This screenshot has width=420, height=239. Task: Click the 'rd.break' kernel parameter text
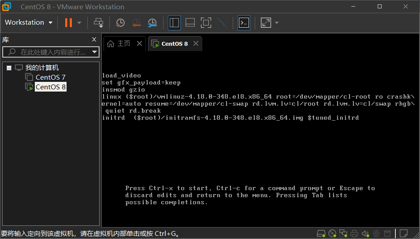145,111
